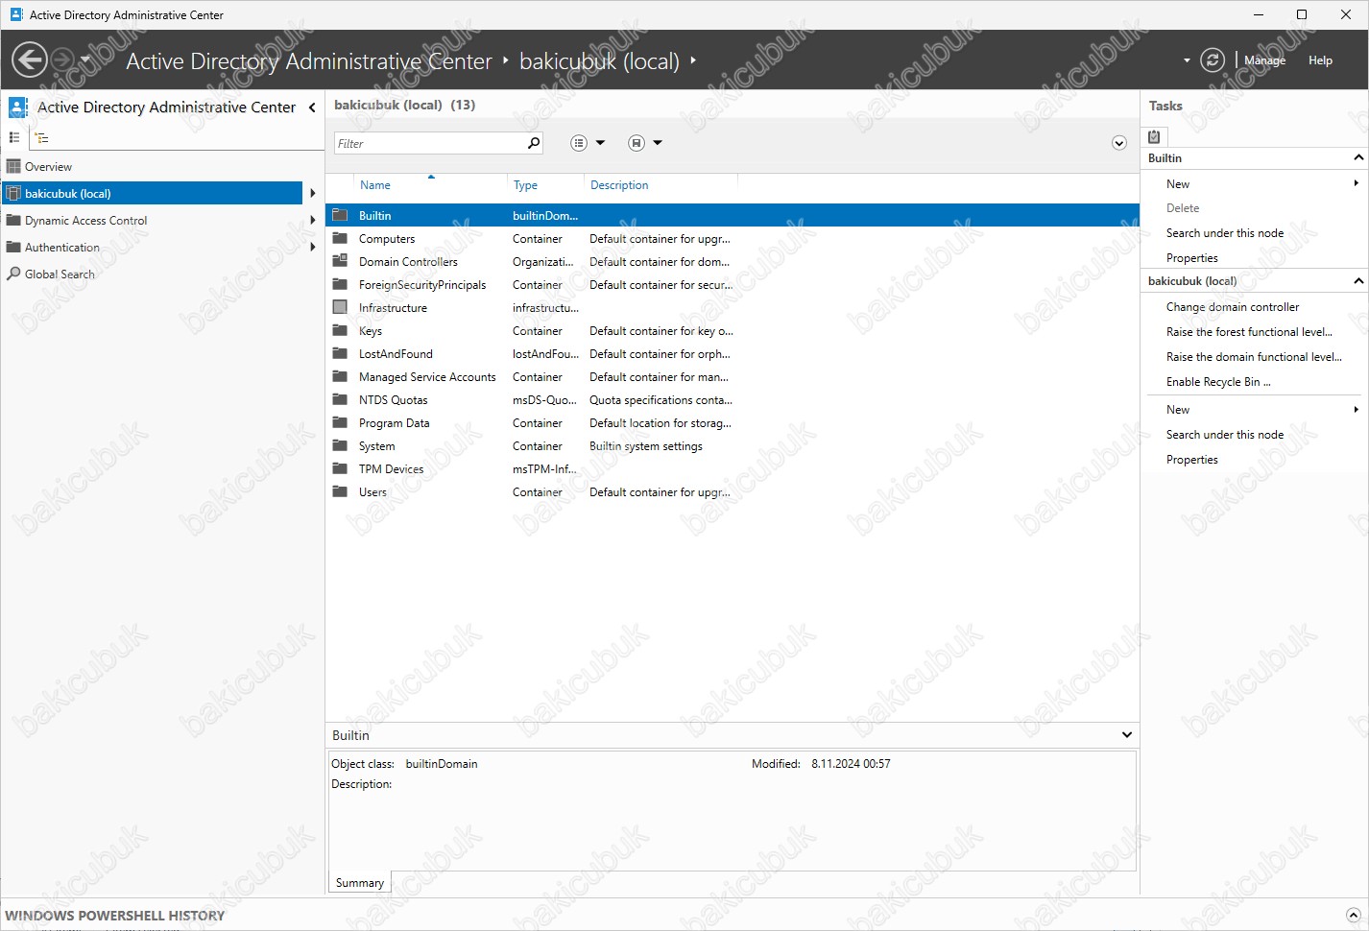Click Search under this node for Builtin
The width and height of the screenshot is (1369, 931).
(x=1225, y=233)
